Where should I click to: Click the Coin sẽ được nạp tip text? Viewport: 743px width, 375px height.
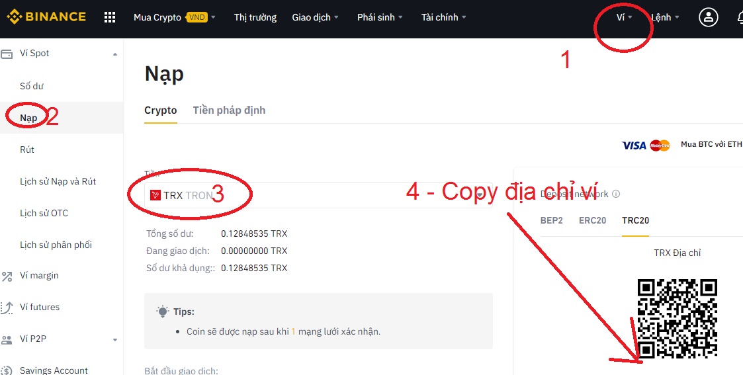coord(283,331)
